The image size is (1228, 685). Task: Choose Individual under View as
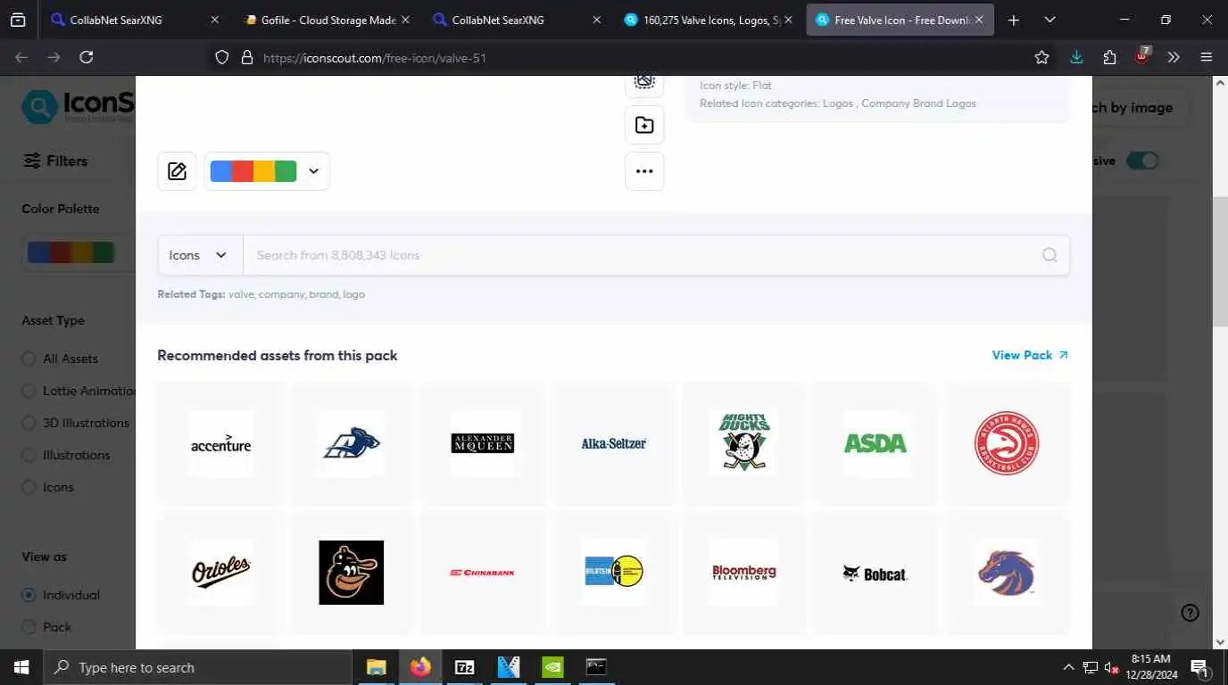click(29, 595)
